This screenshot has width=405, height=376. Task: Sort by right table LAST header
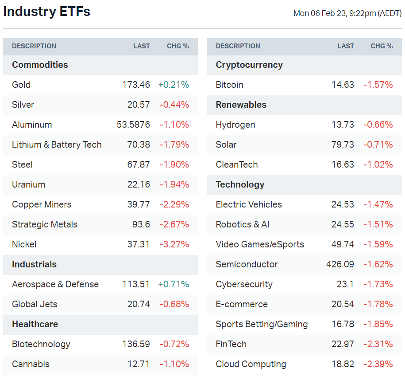(x=345, y=46)
